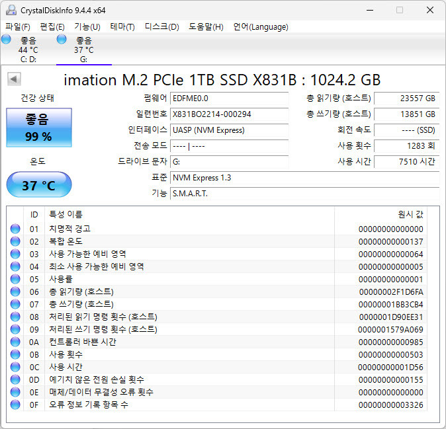The height and width of the screenshot is (429, 446).
Task: Click the disk title imation M.2 PCIe 1TB SSD
Action: pyautogui.click(x=222, y=80)
